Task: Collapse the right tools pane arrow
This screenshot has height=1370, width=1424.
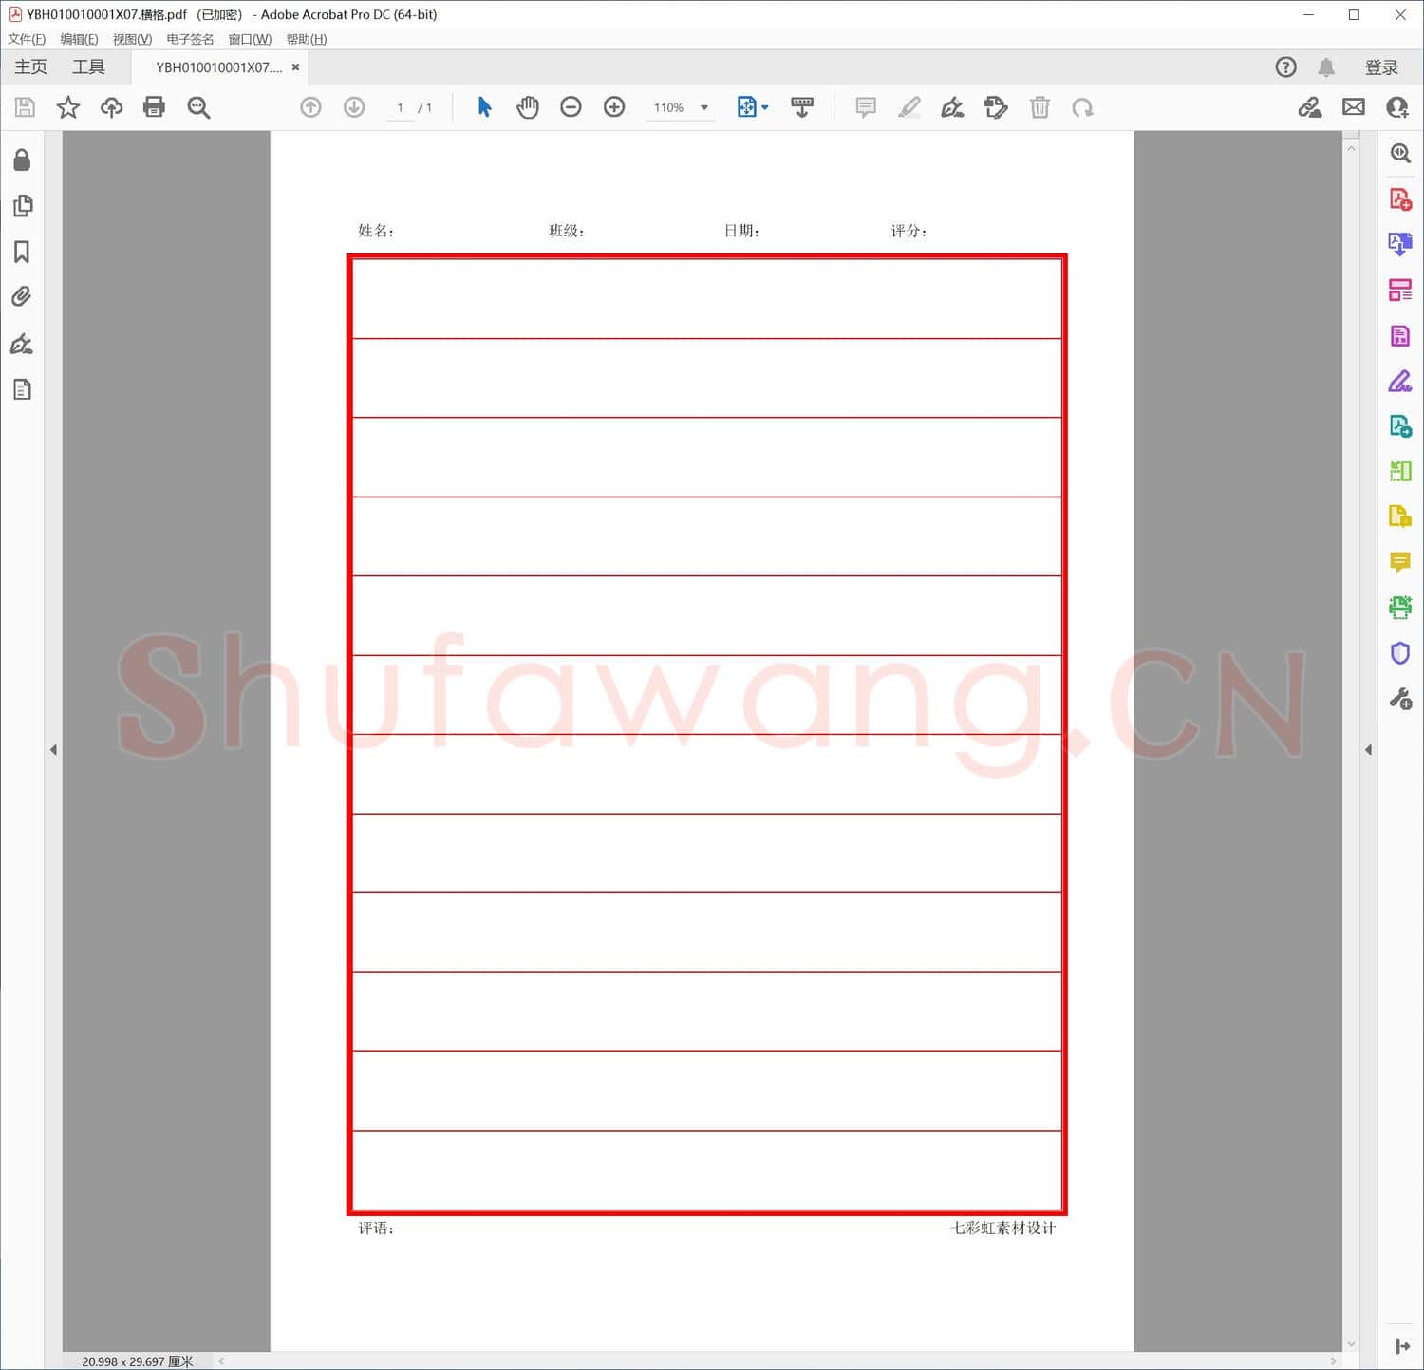Action: (1368, 750)
